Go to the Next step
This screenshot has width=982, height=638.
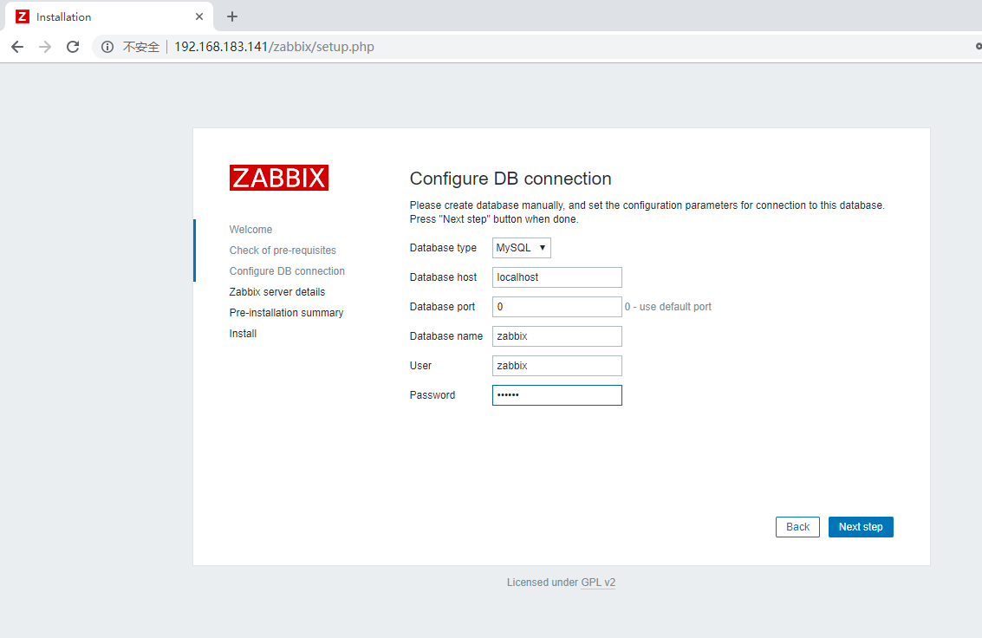(x=861, y=527)
